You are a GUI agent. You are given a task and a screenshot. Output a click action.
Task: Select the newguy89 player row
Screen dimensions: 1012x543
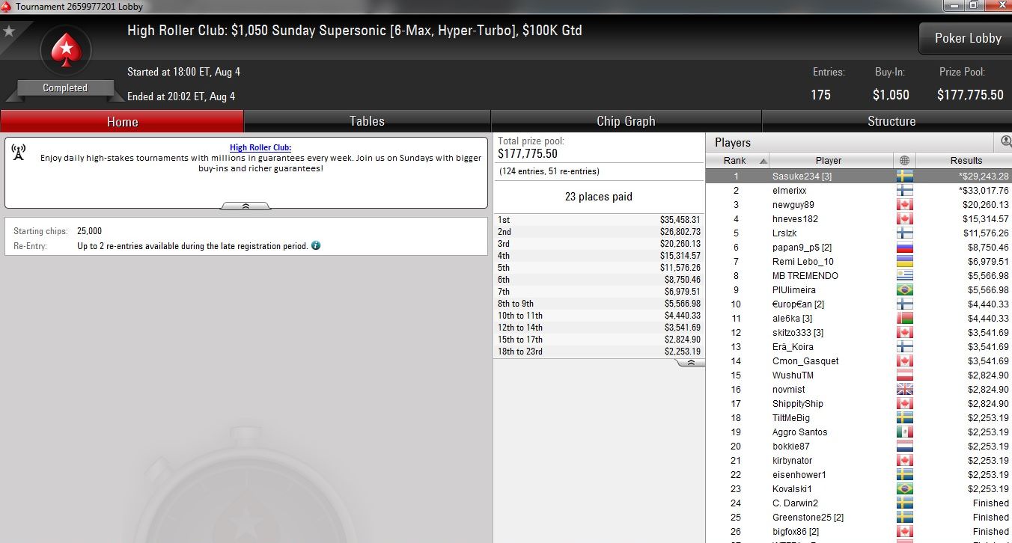pos(859,205)
